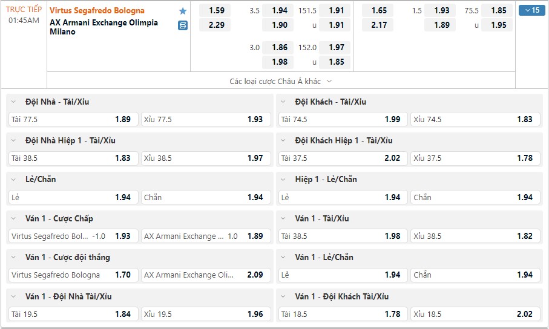Collapse the Đội Nhà - Tài/Xỉu section
This screenshot has width=549, height=329.
pos(13,102)
